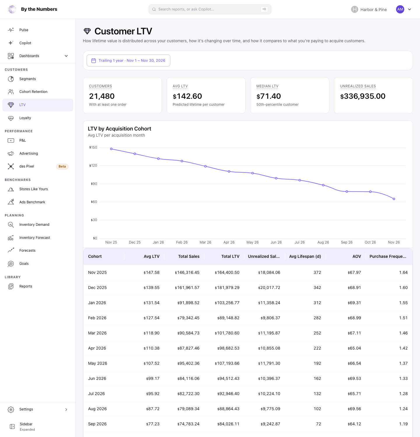Image resolution: width=420 pixels, height=437 pixels.
Task: Open the Trailing 1 year date picker
Action: (x=128, y=61)
